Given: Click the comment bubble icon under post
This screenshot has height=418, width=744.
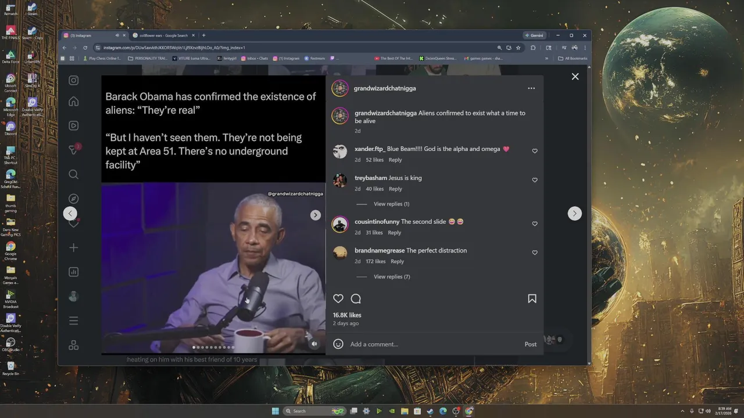Looking at the screenshot, I should (x=356, y=298).
